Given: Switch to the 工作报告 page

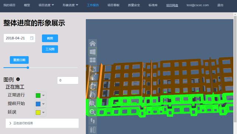Looking at the screenshot, I should [93, 5].
